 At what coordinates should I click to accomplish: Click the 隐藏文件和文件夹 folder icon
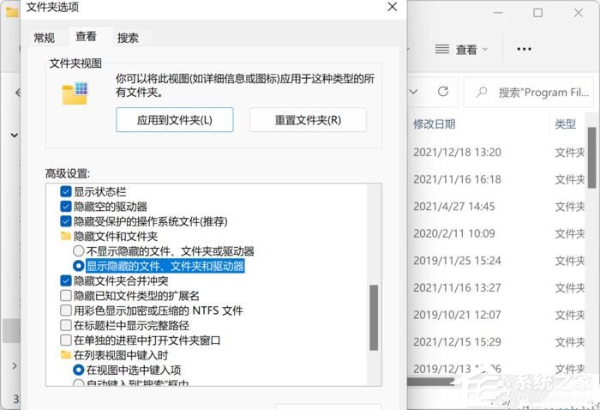coord(66,236)
